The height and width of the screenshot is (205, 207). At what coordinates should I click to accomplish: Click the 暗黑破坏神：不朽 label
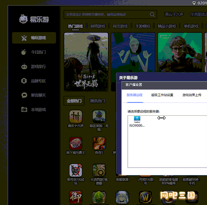pyautogui.click(x=191, y=181)
